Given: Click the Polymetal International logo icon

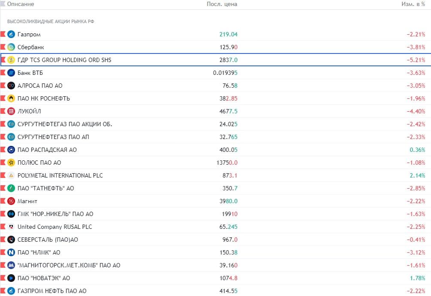Looking at the screenshot, I should click(x=11, y=175).
